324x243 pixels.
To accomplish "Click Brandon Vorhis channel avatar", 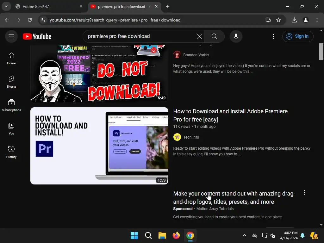I will pos(177,55).
